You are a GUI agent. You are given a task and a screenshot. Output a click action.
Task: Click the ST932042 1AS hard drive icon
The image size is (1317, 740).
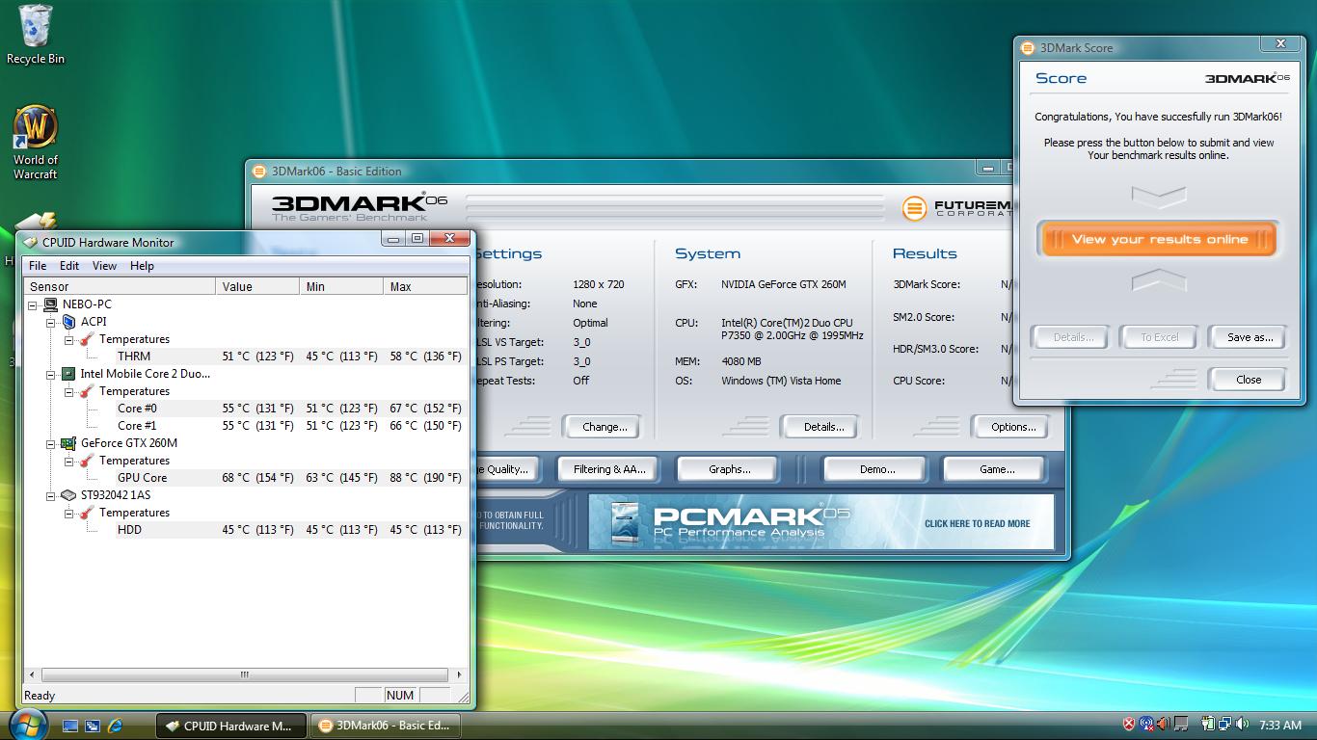coord(68,495)
